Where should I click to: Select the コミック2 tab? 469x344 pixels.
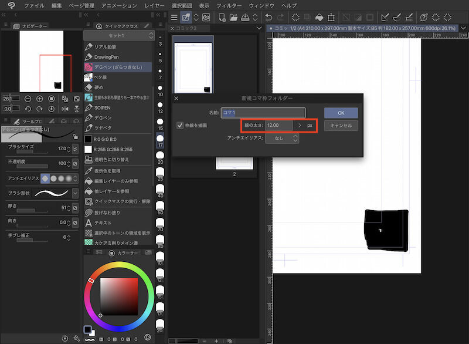click(x=186, y=28)
